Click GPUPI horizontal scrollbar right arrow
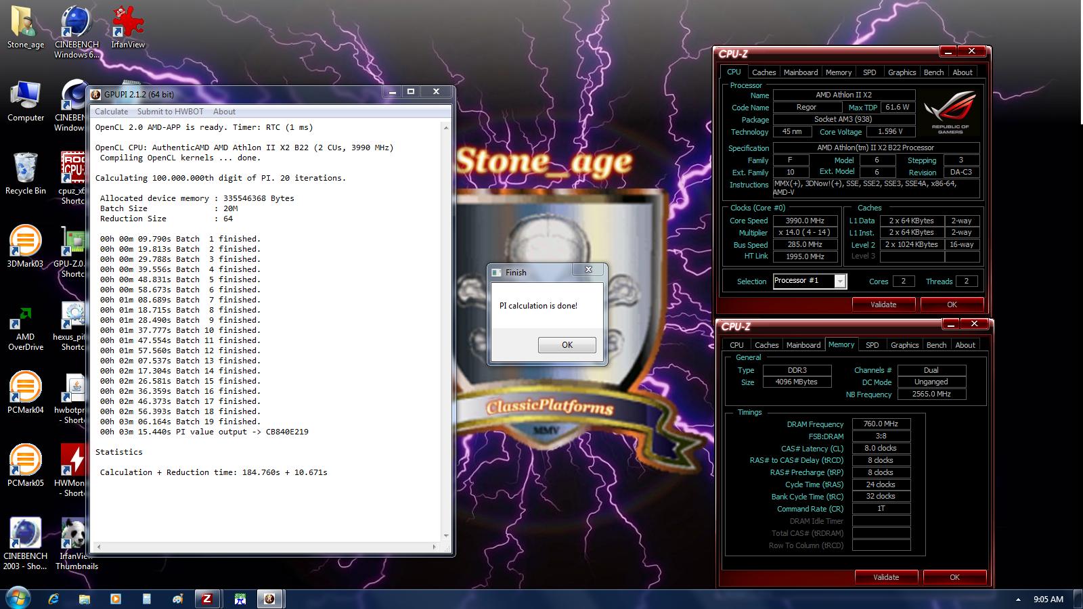Screen dimensions: 1083x609 tap(435, 547)
